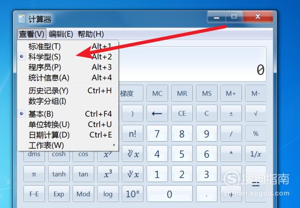Viewport: 300px width, 208px height.
Task: Click the MS memory store key
Action: pos(207,93)
